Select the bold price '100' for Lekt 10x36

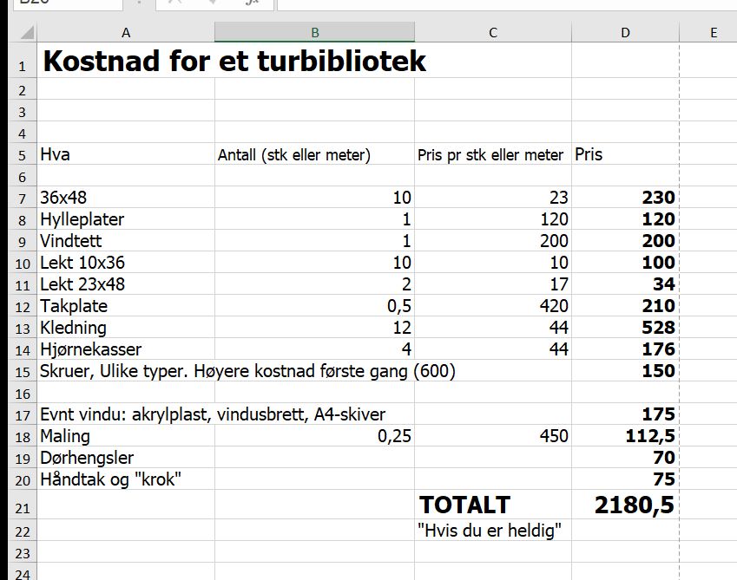tap(625, 263)
